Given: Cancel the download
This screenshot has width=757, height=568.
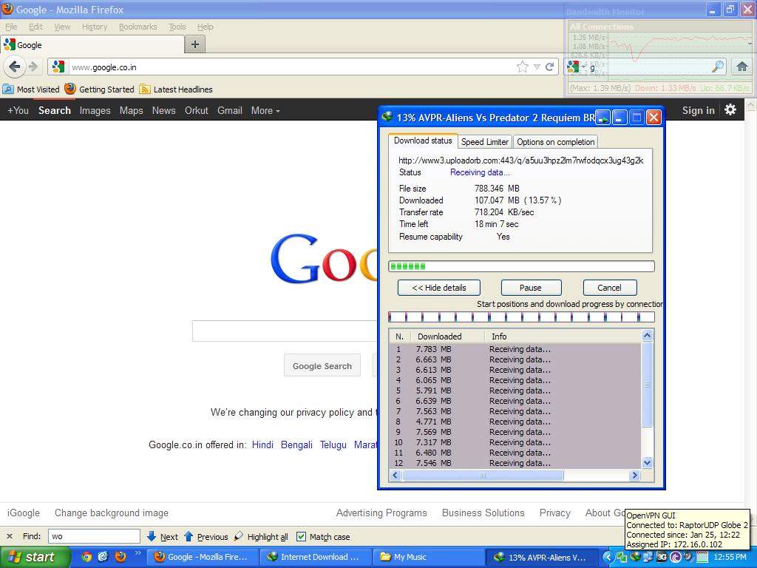Looking at the screenshot, I should [610, 288].
